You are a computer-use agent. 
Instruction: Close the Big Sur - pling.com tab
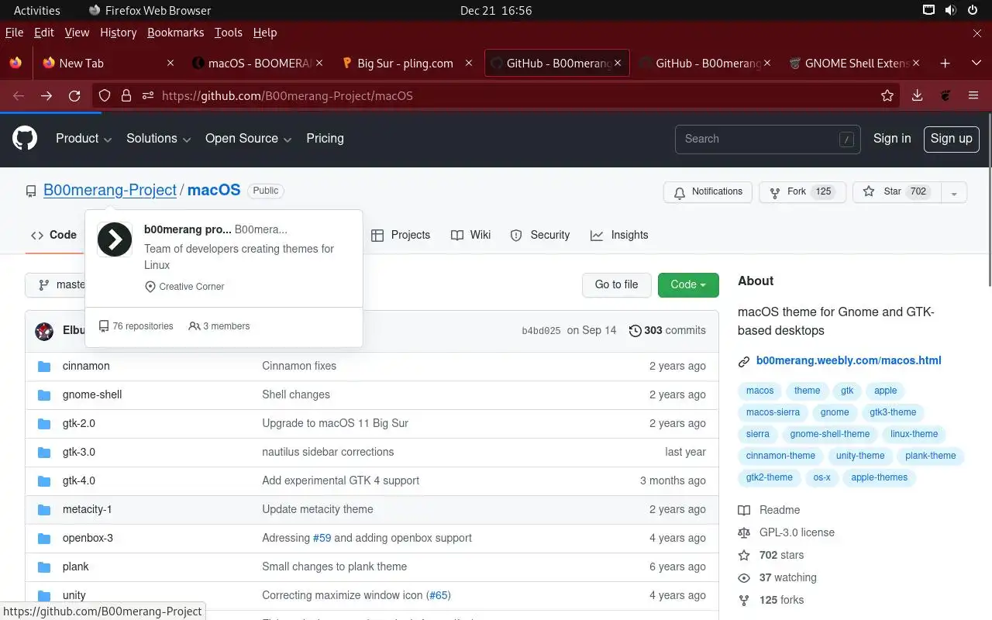(468, 64)
